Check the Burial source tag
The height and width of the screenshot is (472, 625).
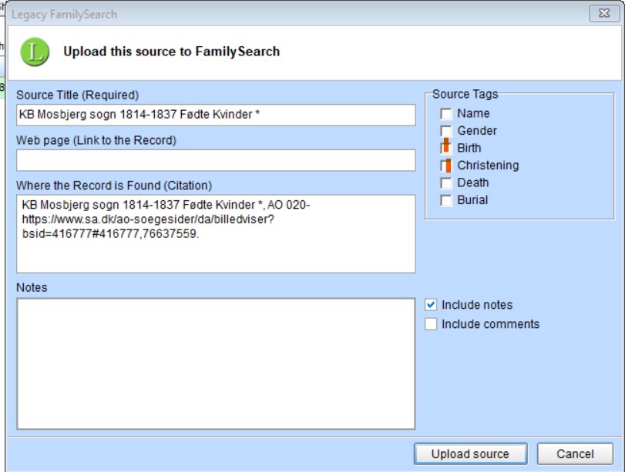click(x=446, y=200)
